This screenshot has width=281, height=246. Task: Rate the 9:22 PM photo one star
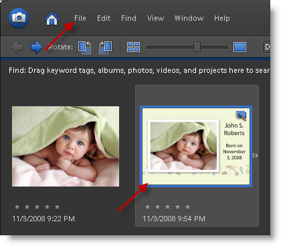pyautogui.click(x=17, y=207)
